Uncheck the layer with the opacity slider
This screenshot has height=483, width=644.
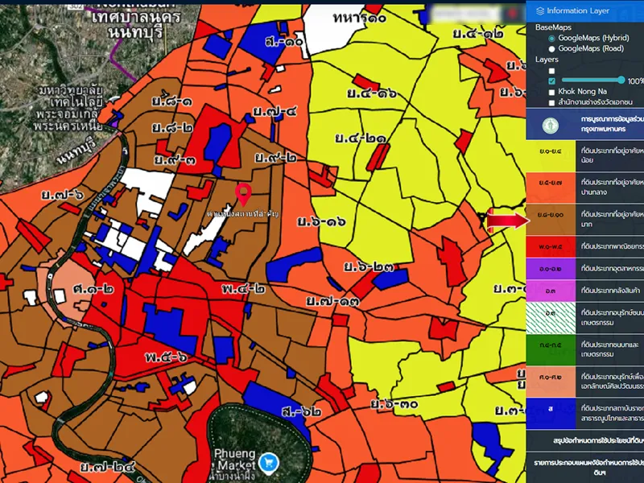pos(551,80)
